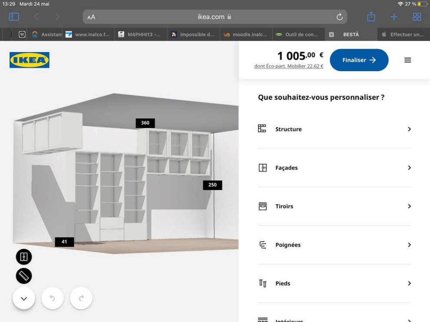Toggle the ruler measurements button
The width and height of the screenshot is (430, 322).
[x=24, y=276]
